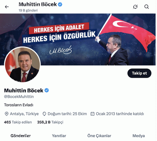Image resolution: width=157 pixels, height=141 pixels.
Task: Open the Öne Çıkanlar tab
Action: pyautogui.click(x=99, y=136)
